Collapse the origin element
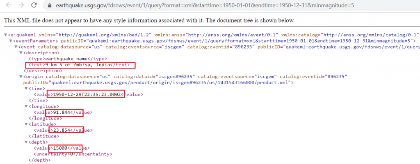Screen dimensions: 420x164 21,76
